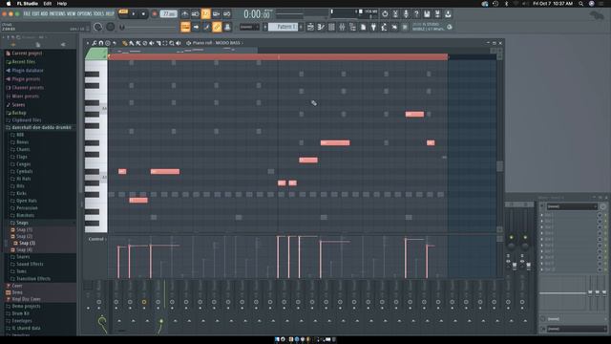Open the Pattern 1 selector dropdown

[x=283, y=27]
